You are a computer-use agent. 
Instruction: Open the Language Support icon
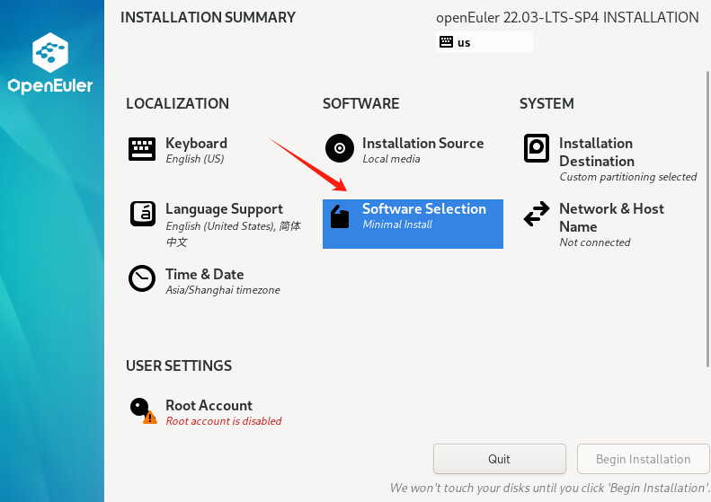coord(143,214)
